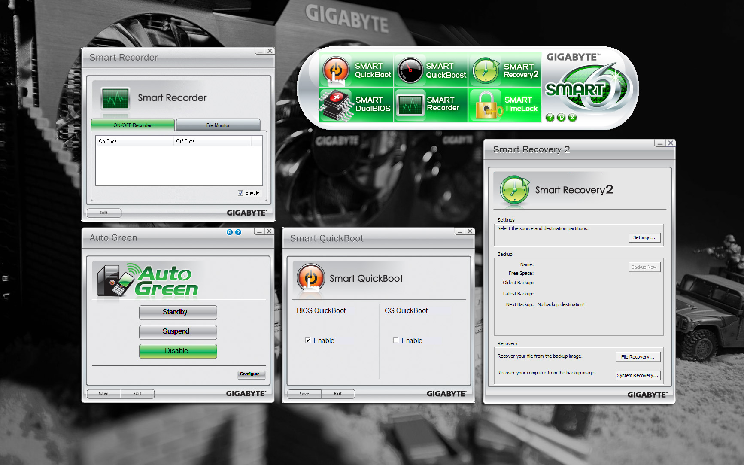This screenshot has height=465, width=744.
Task: Click the blue help icon in Auto Green window
Action: (x=238, y=232)
